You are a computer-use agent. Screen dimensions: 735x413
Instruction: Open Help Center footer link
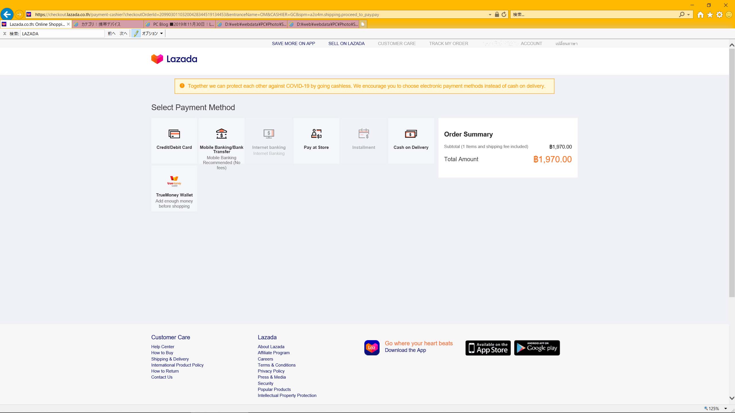tap(163, 347)
